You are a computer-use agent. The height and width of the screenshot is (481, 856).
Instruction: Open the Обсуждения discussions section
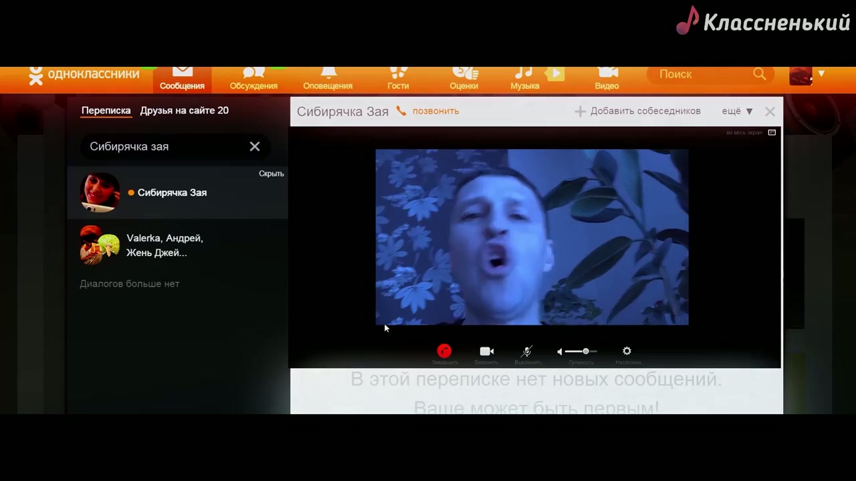253,79
